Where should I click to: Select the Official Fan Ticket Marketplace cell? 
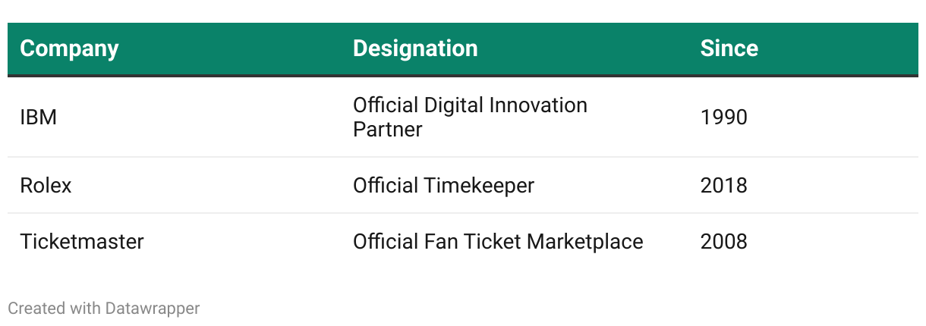pos(498,242)
